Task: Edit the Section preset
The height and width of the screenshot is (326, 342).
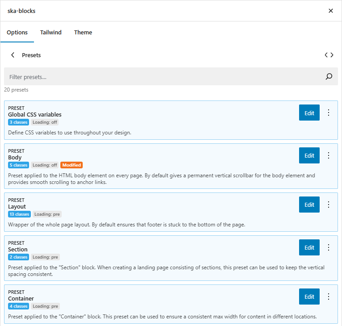Action: coord(309,248)
